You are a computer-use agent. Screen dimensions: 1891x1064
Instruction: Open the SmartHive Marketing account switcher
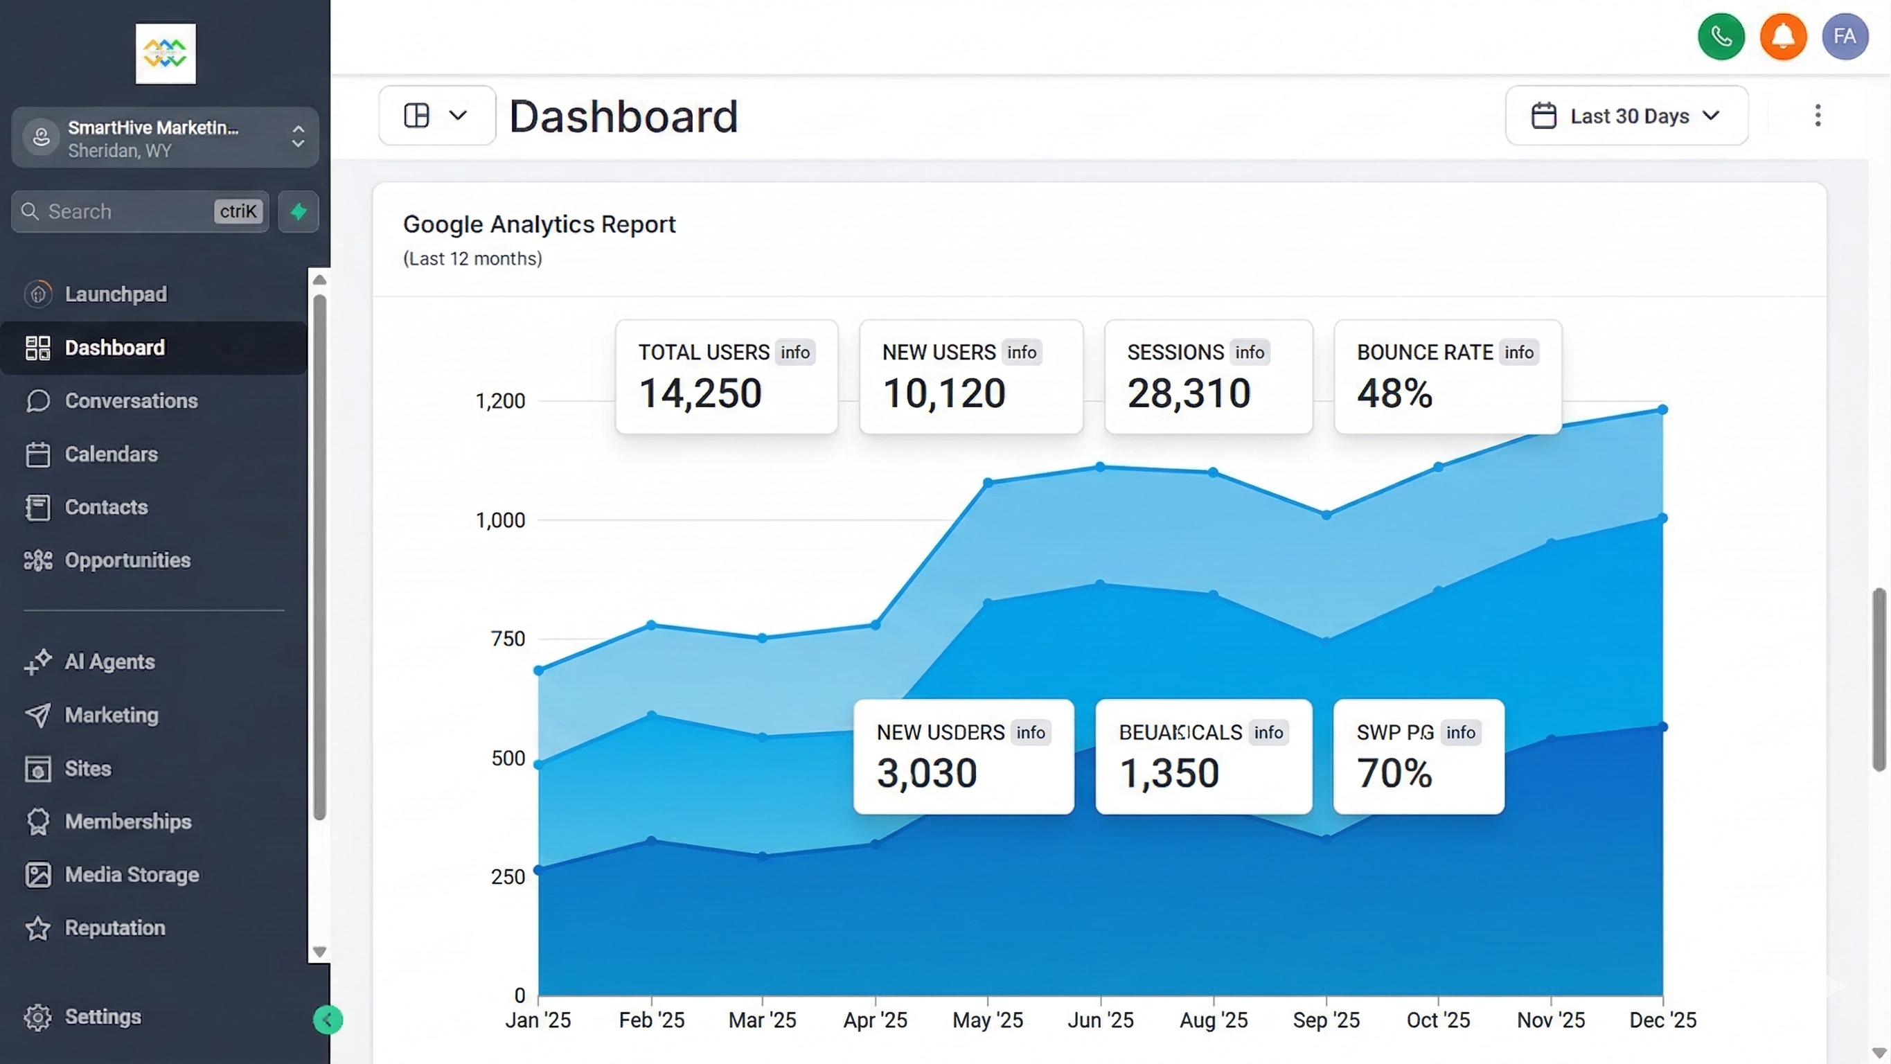pos(165,138)
